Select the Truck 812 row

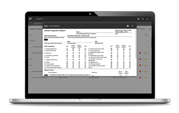[36, 41]
